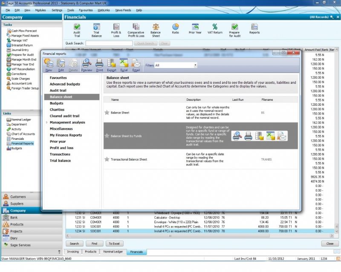Click Print in Financial reports toolbar
This screenshot has width=341, height=272.
click(99, 65)
